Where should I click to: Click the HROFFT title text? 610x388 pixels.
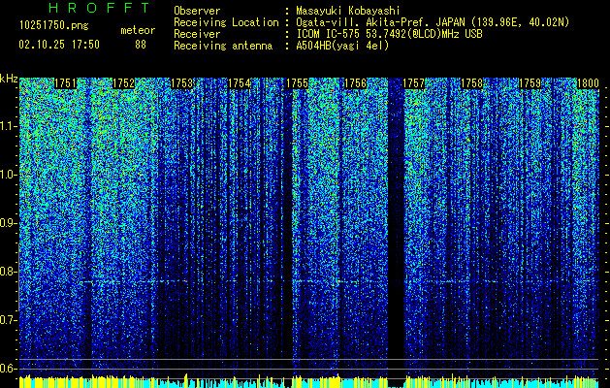click(100, 8)
